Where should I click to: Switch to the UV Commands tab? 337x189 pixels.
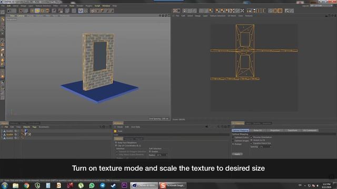tap(310, 130)
